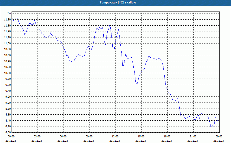Select the 20.11.23 date under 06:00
Viewport: 231px width, 144px height.
(63, 141)
